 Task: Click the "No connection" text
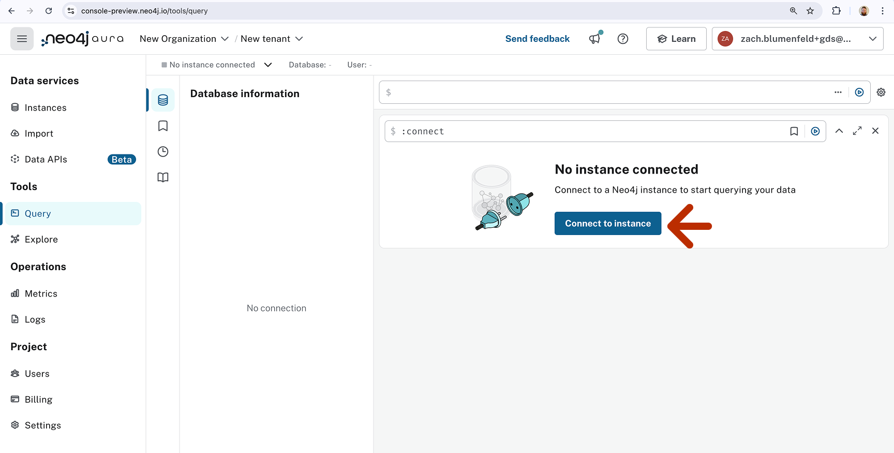click(x=276, y=308)
